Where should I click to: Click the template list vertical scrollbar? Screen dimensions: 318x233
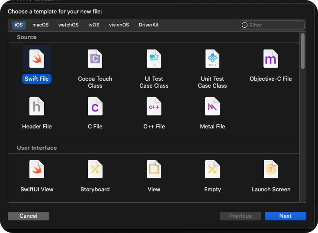(303, 51)
